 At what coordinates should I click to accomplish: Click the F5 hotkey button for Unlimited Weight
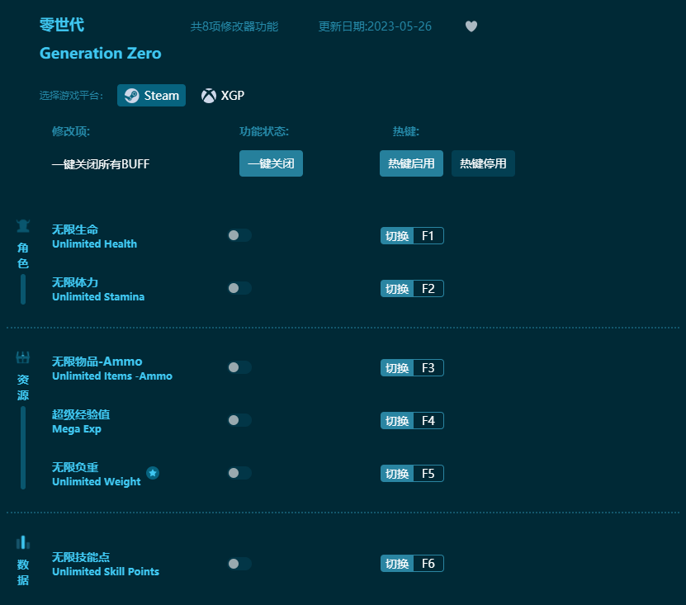coord(428,473)
